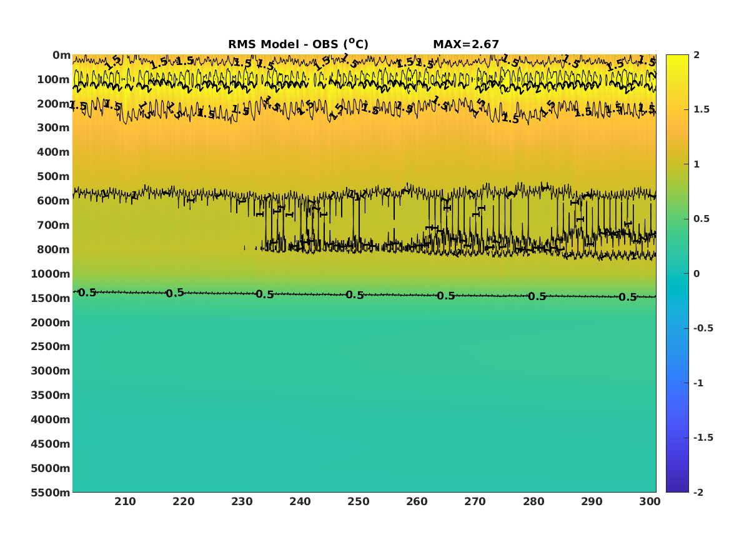The height and width of the screenshot is (547, 729).
Task: Click the colorbar tick label '-1.5'
Action: pyautogui.click(x=703, y=438)
